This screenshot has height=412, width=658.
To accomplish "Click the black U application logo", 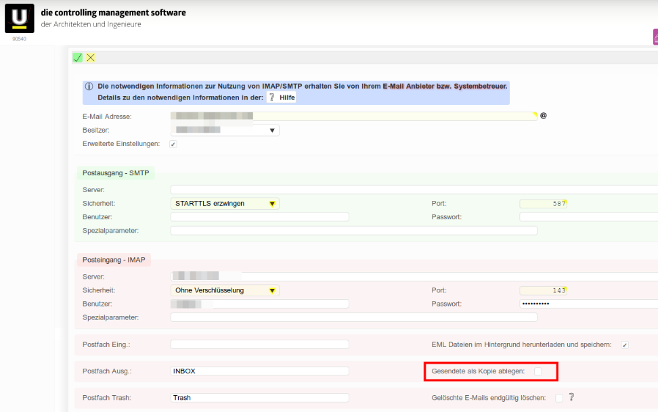I will (x=19, y=18).
